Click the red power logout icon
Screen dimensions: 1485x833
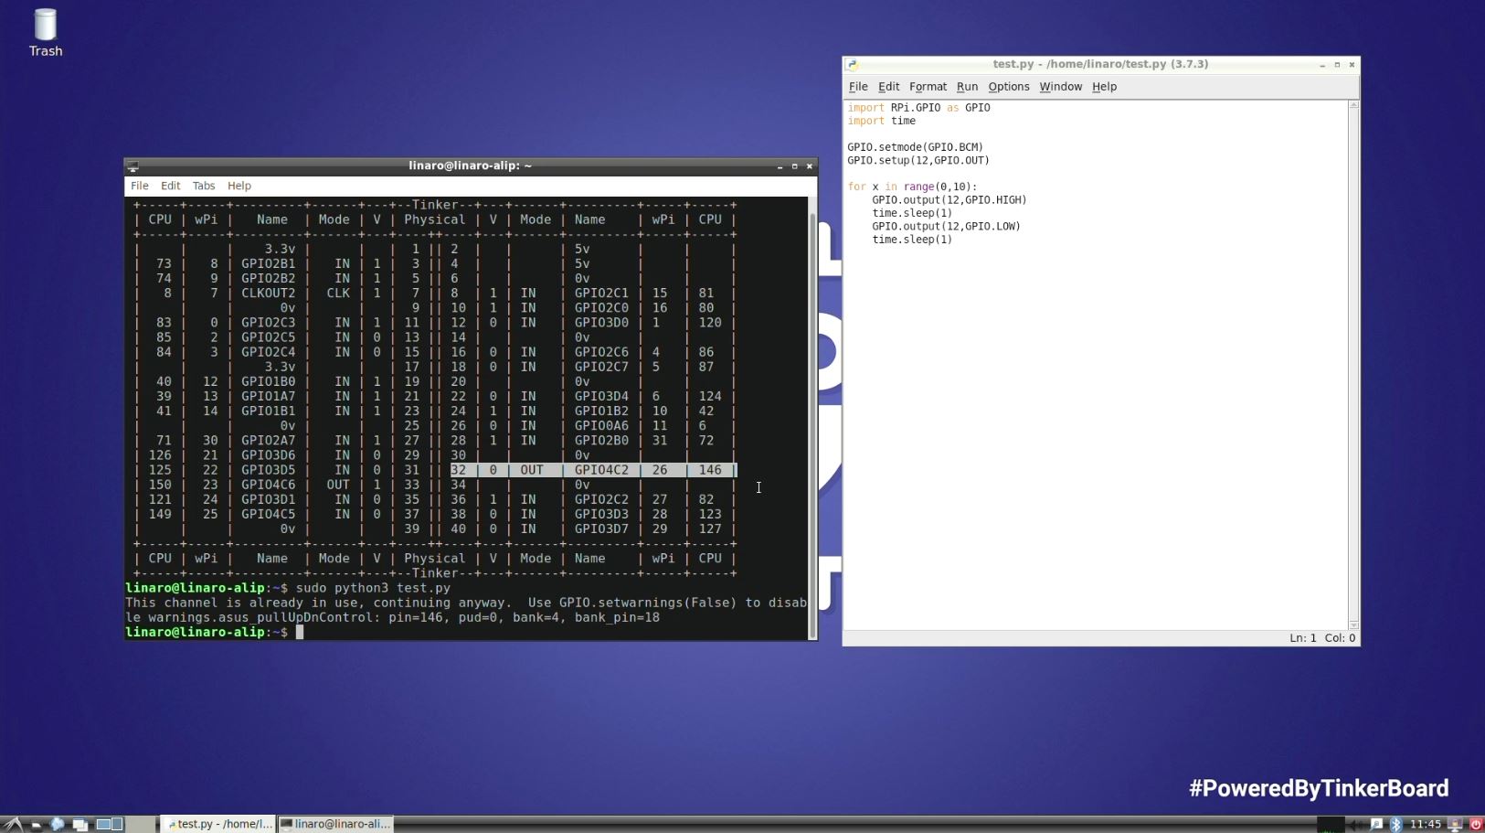point(1475,824)
